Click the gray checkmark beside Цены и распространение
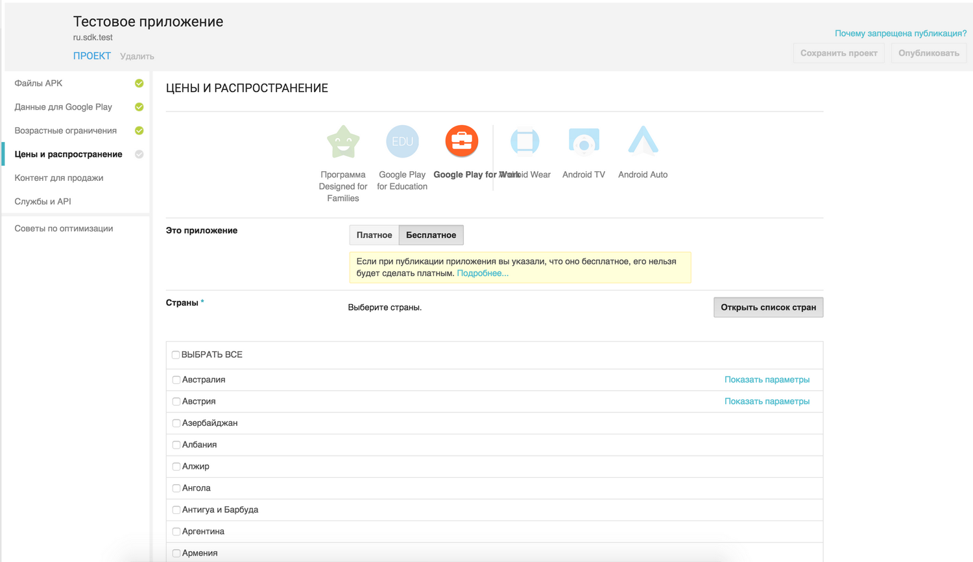973x562 pixels. [x=139, y=154]
